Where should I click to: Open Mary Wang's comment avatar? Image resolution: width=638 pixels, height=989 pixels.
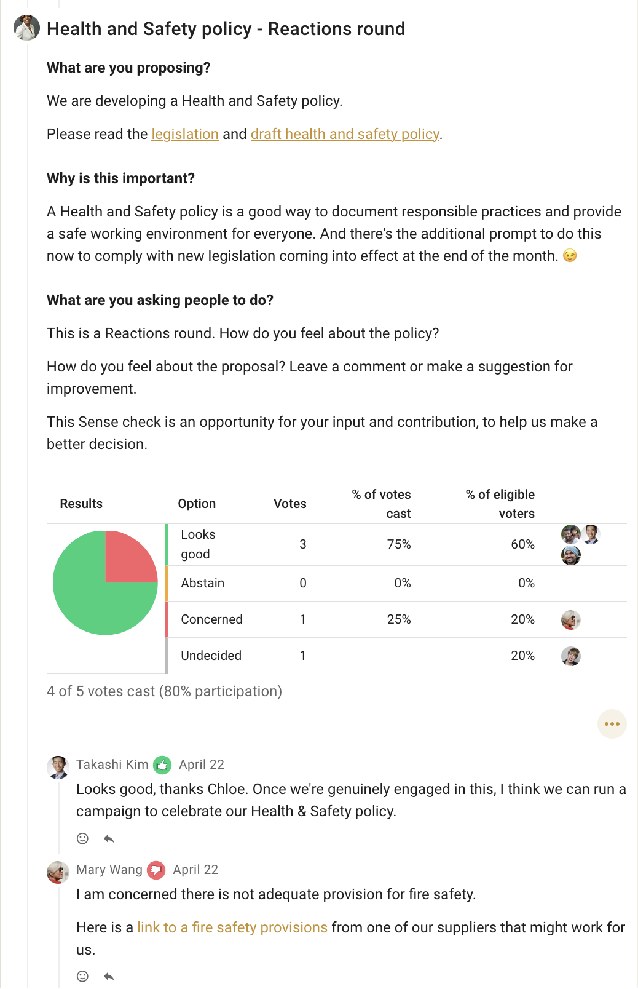pyautogui.click(x=58, y=872)
